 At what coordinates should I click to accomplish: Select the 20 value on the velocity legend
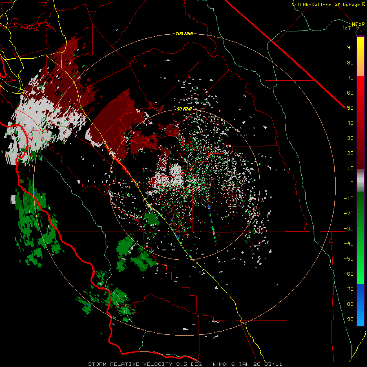point(350,153)
